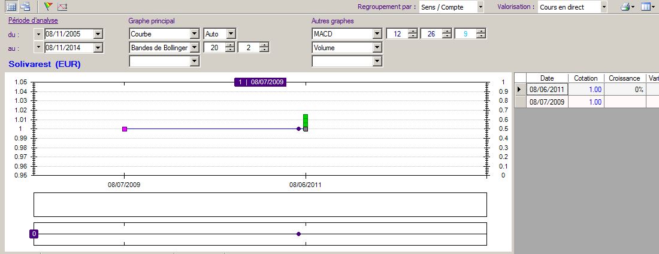
Task: Click the table grid view icon
Action: [11, 7]
